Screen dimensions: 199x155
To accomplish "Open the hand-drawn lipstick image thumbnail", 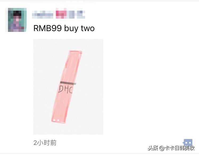I will click(68, 87).
